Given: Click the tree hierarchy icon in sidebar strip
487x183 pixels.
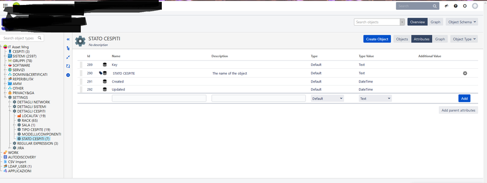Looking at the screenshot, I should [x=68, y=48].
